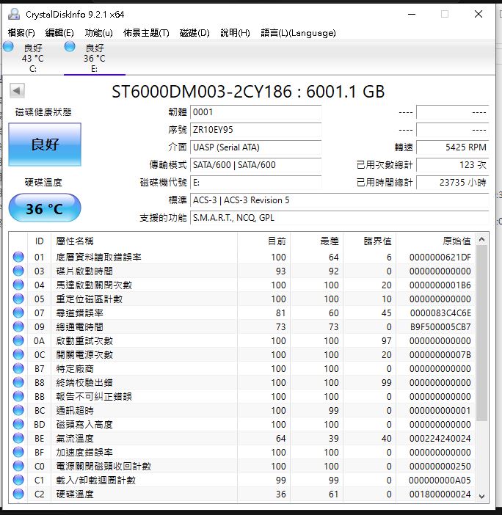
Task: Click raw value 0000083C4C6E
Action: pyautogui.click(x=440, y=313)
